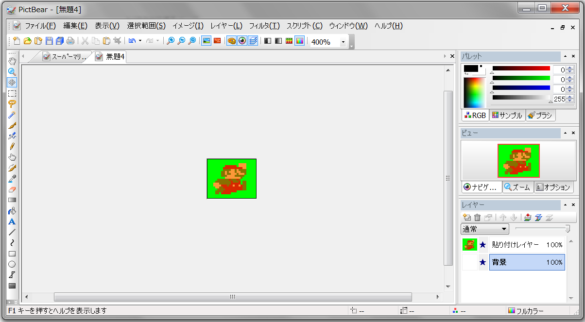This screenshot has height=322, width=585.
Task: Select the Ellipse shape tool
Action: [12, 264]
